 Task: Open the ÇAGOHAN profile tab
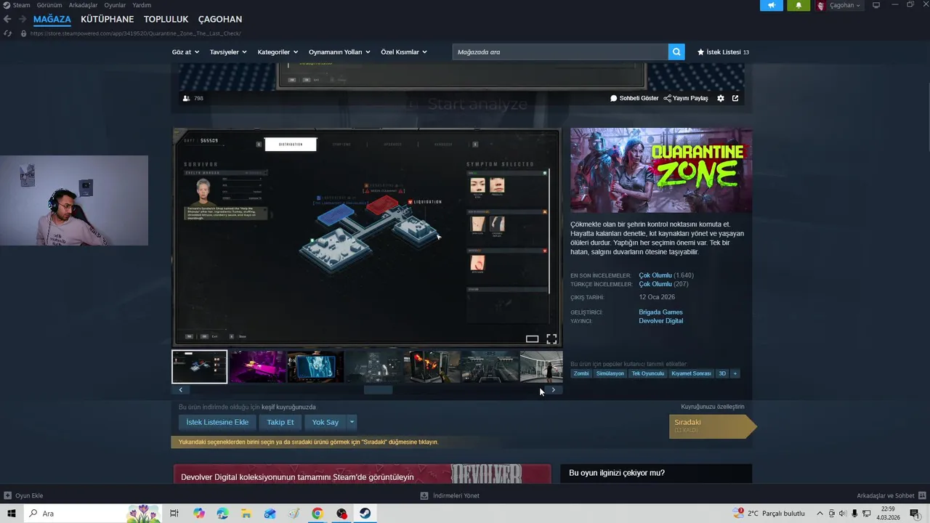[220, 19]
